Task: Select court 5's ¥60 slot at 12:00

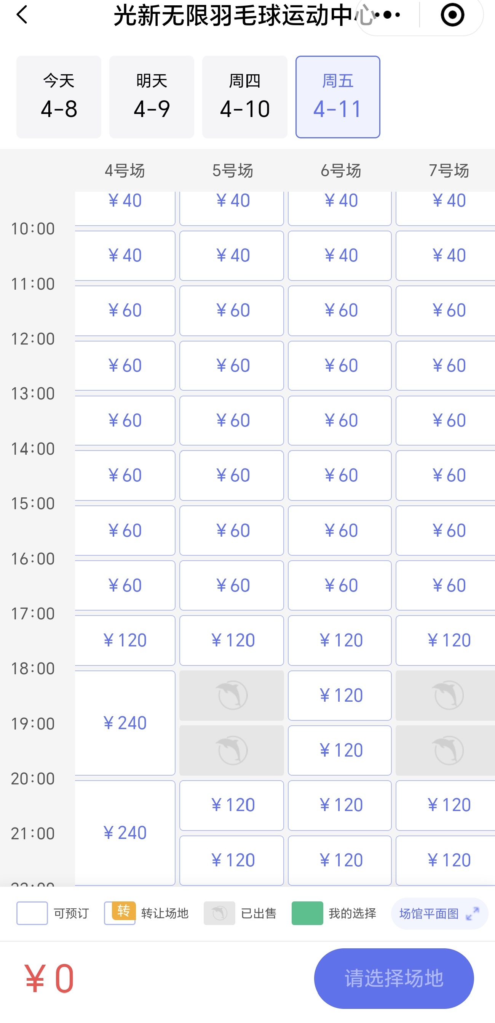Action: (x=232, y=366)
